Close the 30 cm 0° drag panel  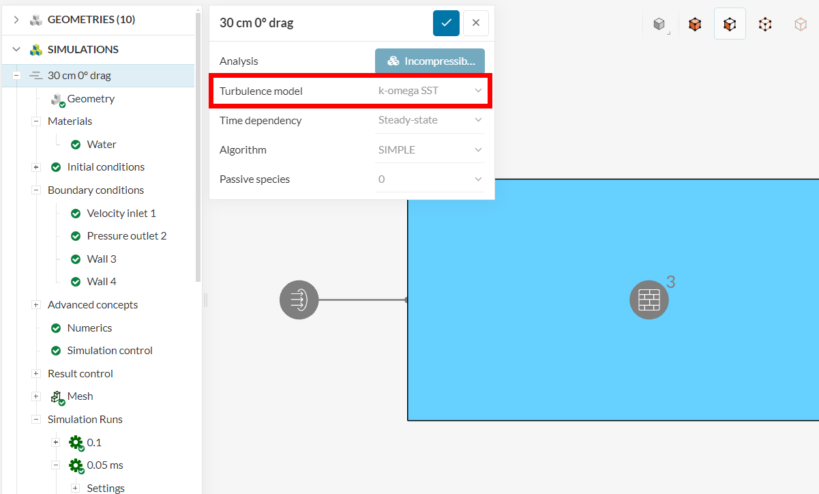(x=476, y=23)
